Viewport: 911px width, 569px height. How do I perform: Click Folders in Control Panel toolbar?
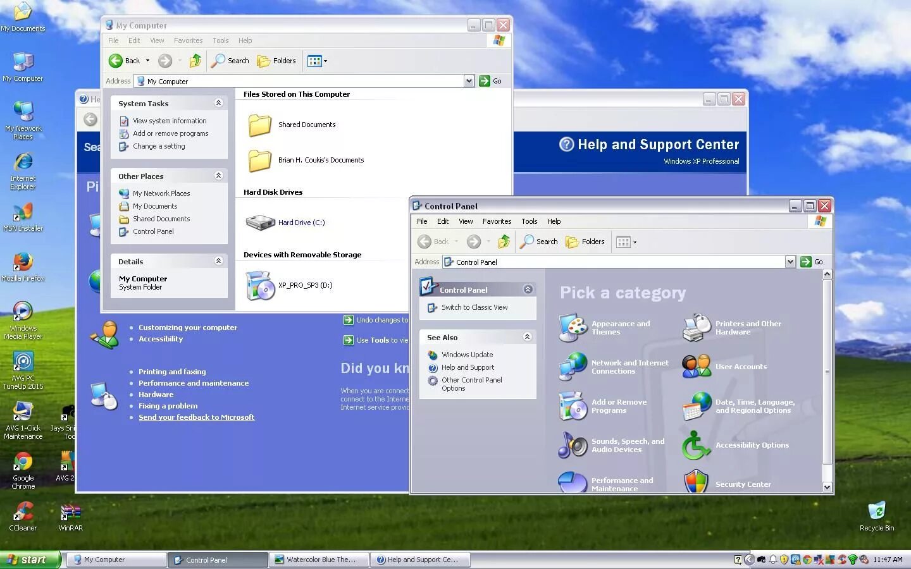tap(585, 242)
